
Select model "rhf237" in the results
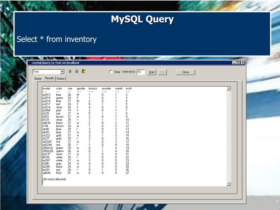46,154
